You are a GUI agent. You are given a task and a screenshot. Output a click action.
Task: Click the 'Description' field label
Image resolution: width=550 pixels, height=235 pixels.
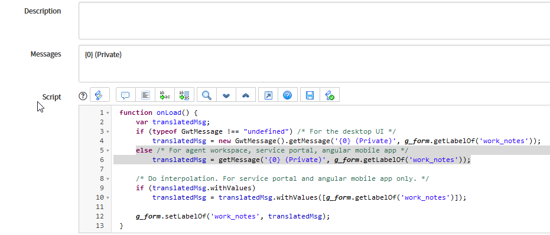[x=43, y=11]
